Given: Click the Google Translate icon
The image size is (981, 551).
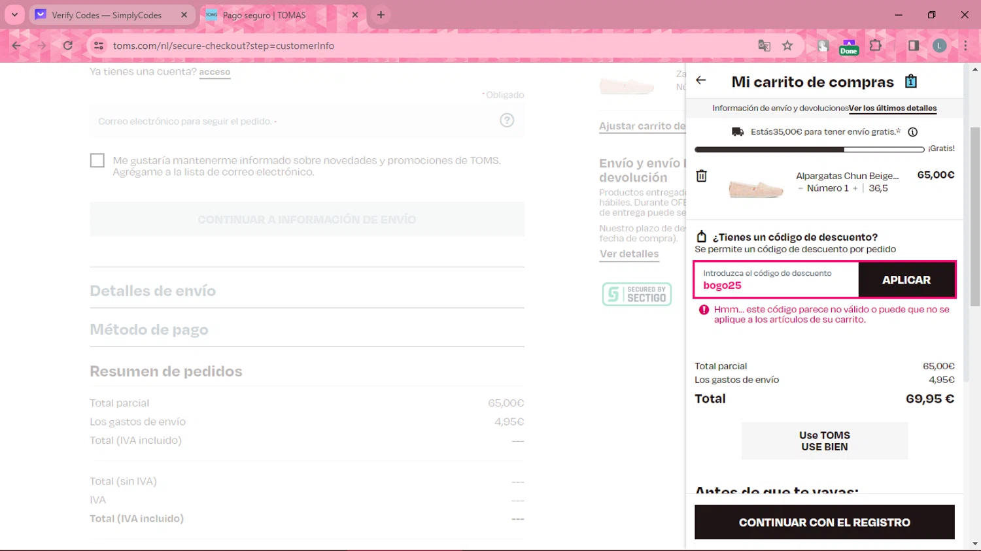Looking at the screenshot, I should click(x=764, y=46).
